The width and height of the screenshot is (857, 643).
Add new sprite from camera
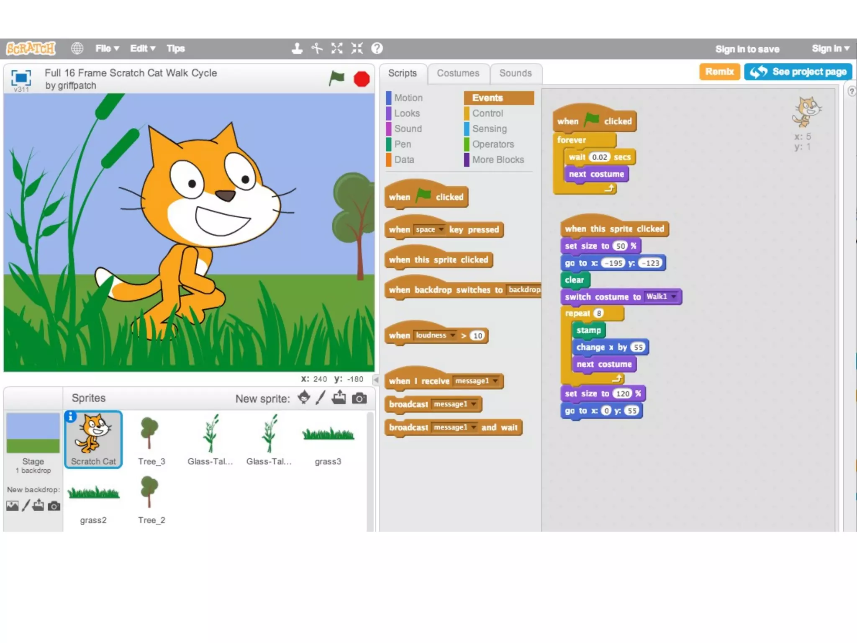[359, 398]
